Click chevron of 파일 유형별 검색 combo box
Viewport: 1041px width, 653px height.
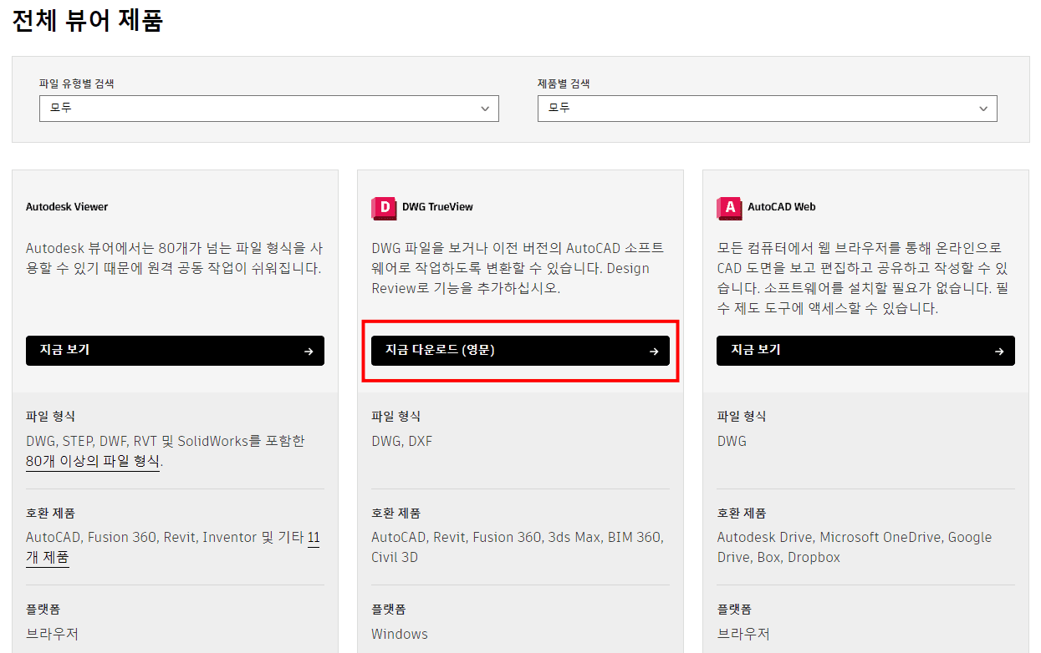pos(485,109)
